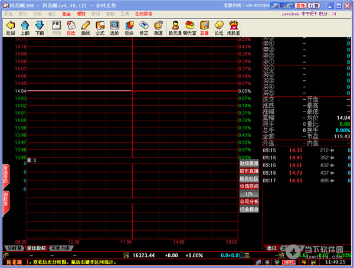Image resolution: width=354 pixels, height=268 pixels.
Task: Open the 行业报告 button
Action: 249,209
